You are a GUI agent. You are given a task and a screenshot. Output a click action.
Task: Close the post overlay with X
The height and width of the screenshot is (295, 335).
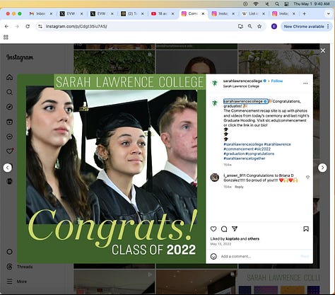[x=323, y=50]
